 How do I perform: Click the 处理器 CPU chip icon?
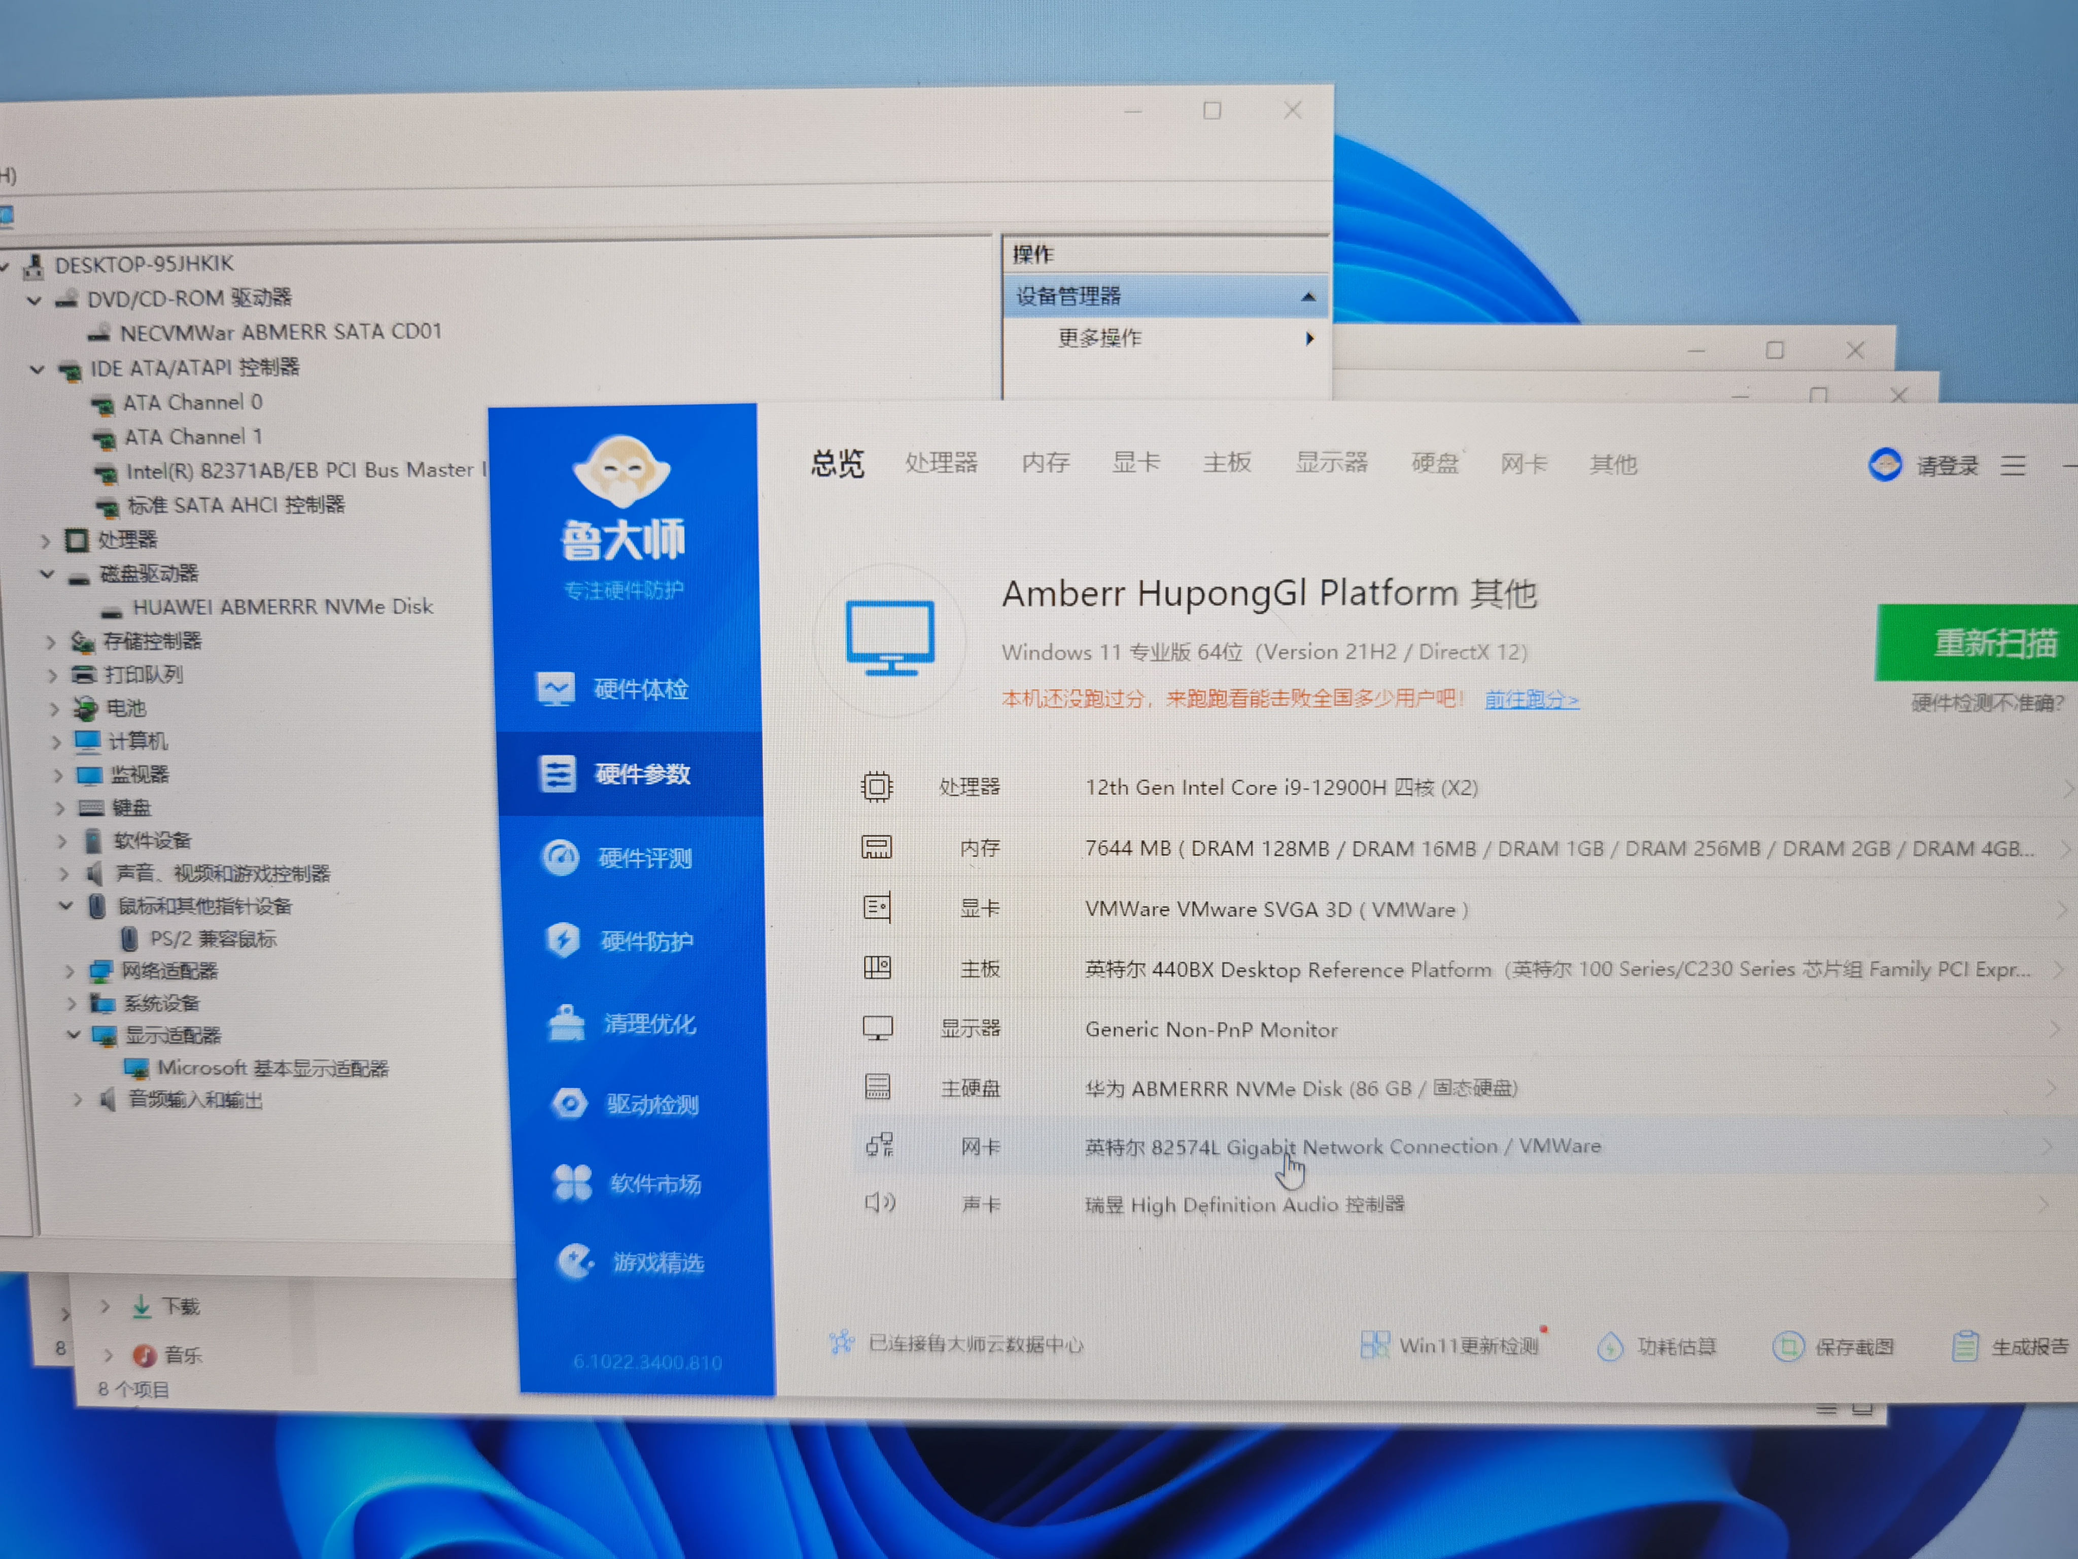point(877,786)
